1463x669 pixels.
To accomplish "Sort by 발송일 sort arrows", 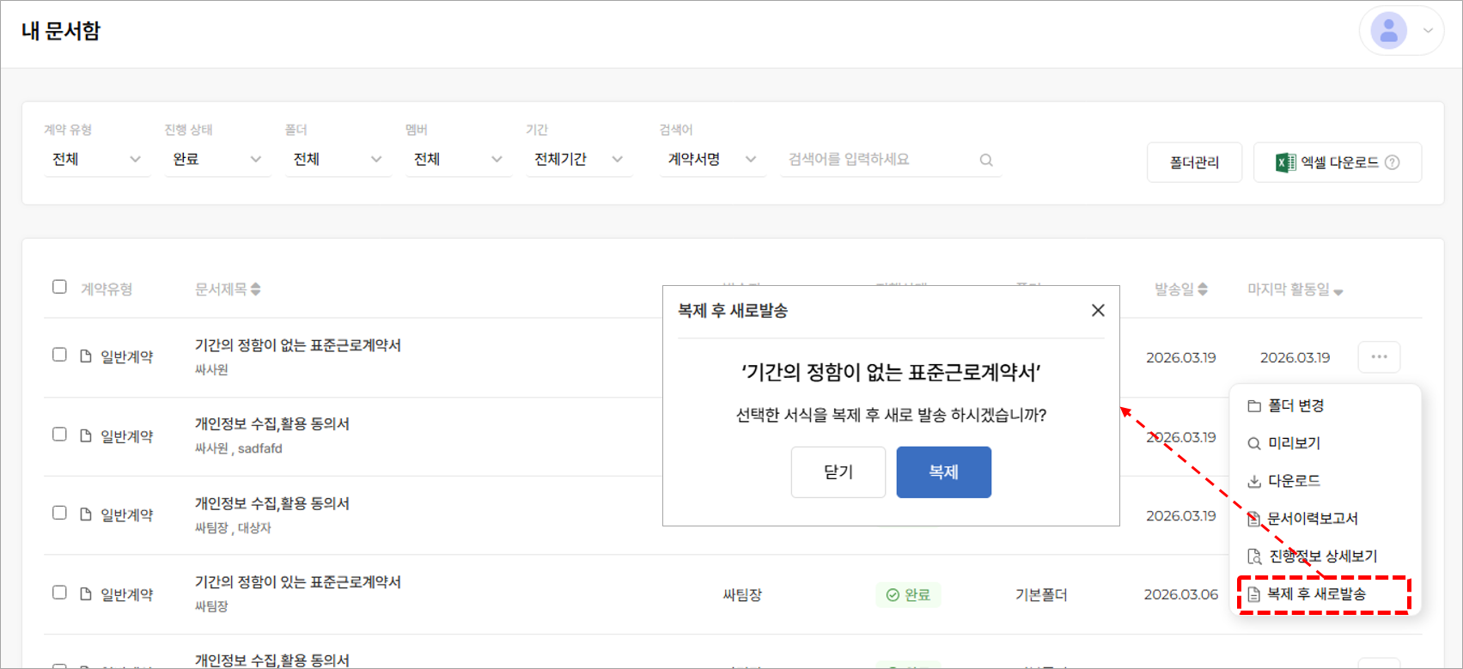I will tap(1203, 289).
